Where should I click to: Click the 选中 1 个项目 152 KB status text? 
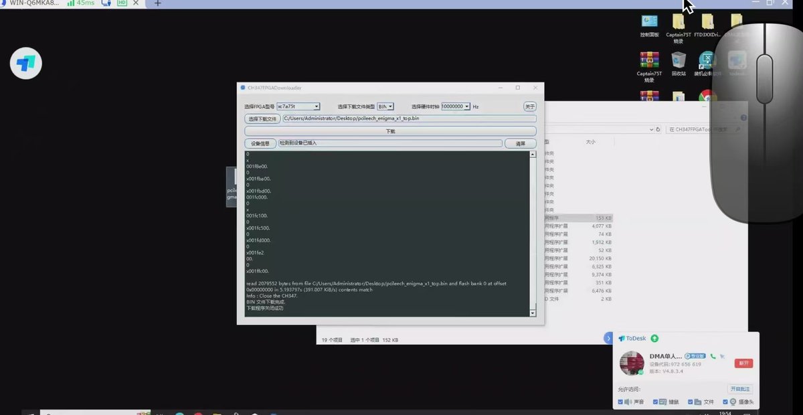point(374,340)
